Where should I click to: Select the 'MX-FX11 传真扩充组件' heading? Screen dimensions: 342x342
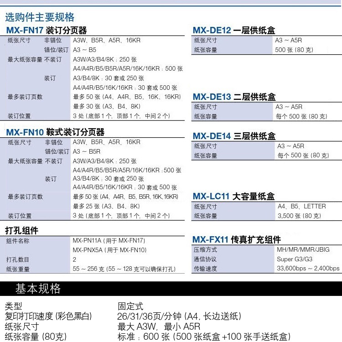pyautogui.click(x=236, y=239)
